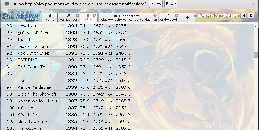259x130 pixels.
Task: Select Kanye Kardashian ladder row name
Action: click(x=35, y=87)
